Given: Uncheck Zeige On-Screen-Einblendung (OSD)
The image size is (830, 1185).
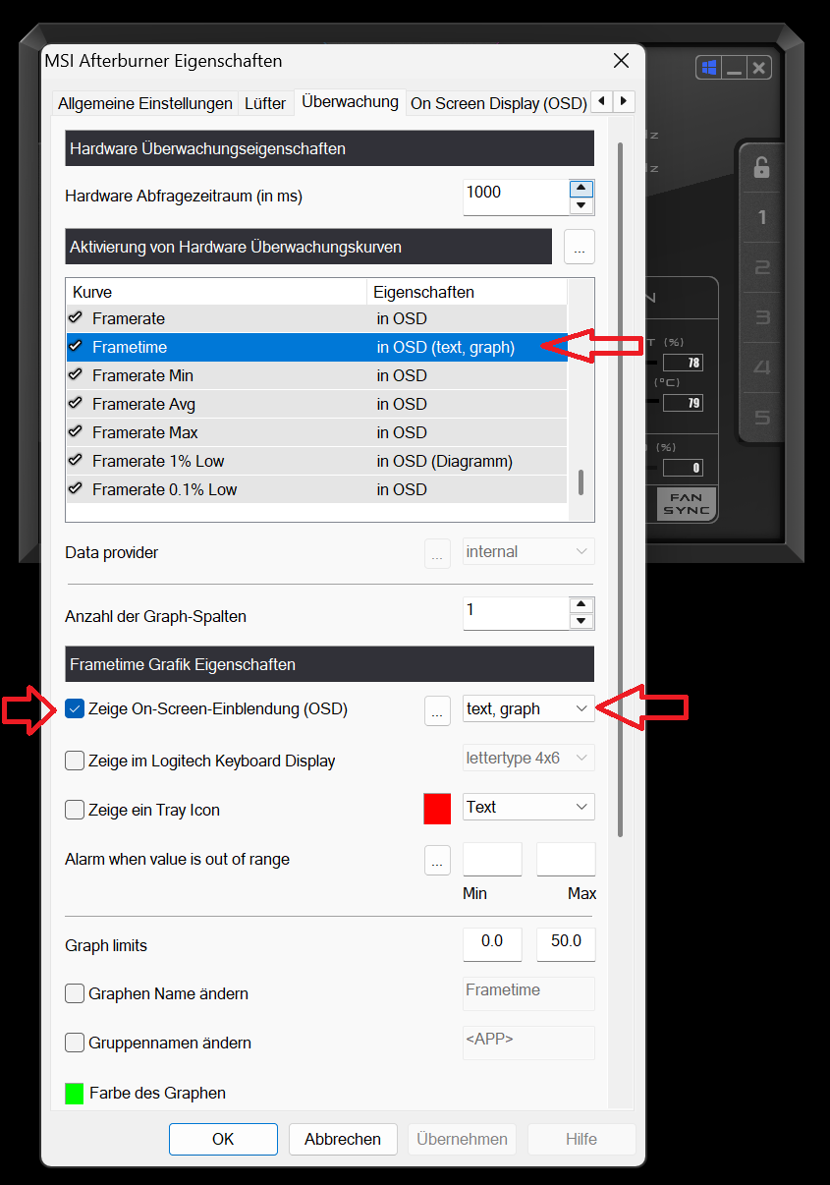Looking at the screenshot, I should (75, 708).
